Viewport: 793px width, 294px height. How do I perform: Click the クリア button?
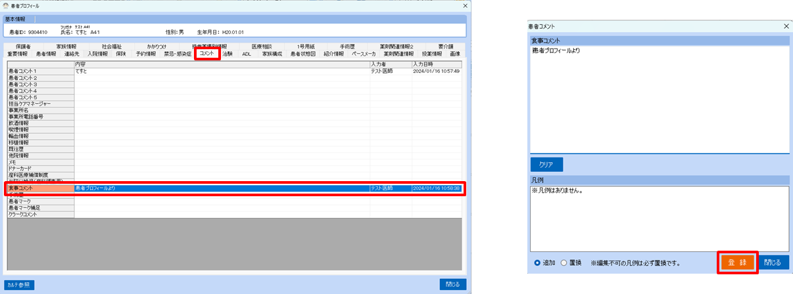tap(546, 165)
